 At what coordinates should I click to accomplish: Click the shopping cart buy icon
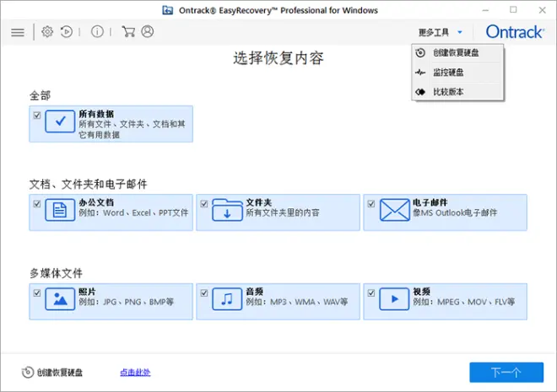[x=128, y=31]
